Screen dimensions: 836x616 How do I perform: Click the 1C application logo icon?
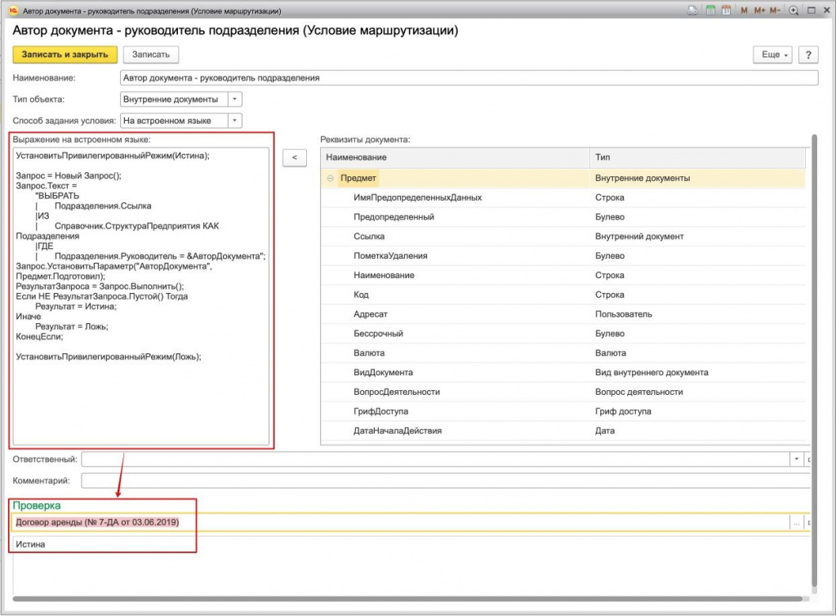pyautogui.click(x=13, y=11)
